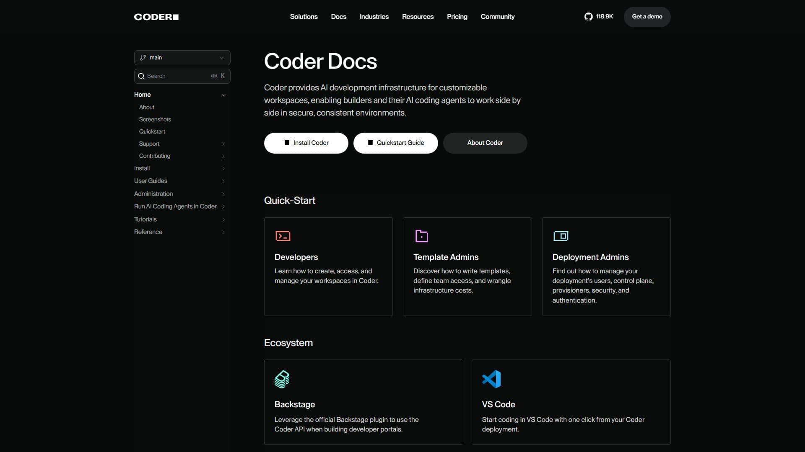The height and width of the screenshot is (452, 805).
Task: Focus the Search input field
Action: tap(182, 76)
